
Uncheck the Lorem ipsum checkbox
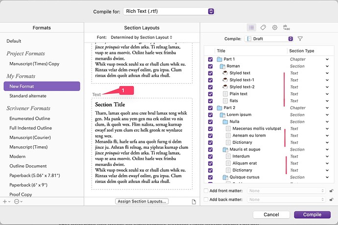(210, 115)
